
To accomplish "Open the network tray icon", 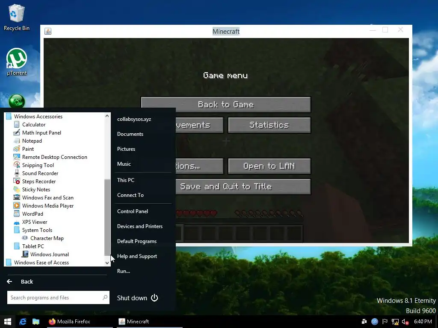I will pyautogui.click(x=395, y=322).
